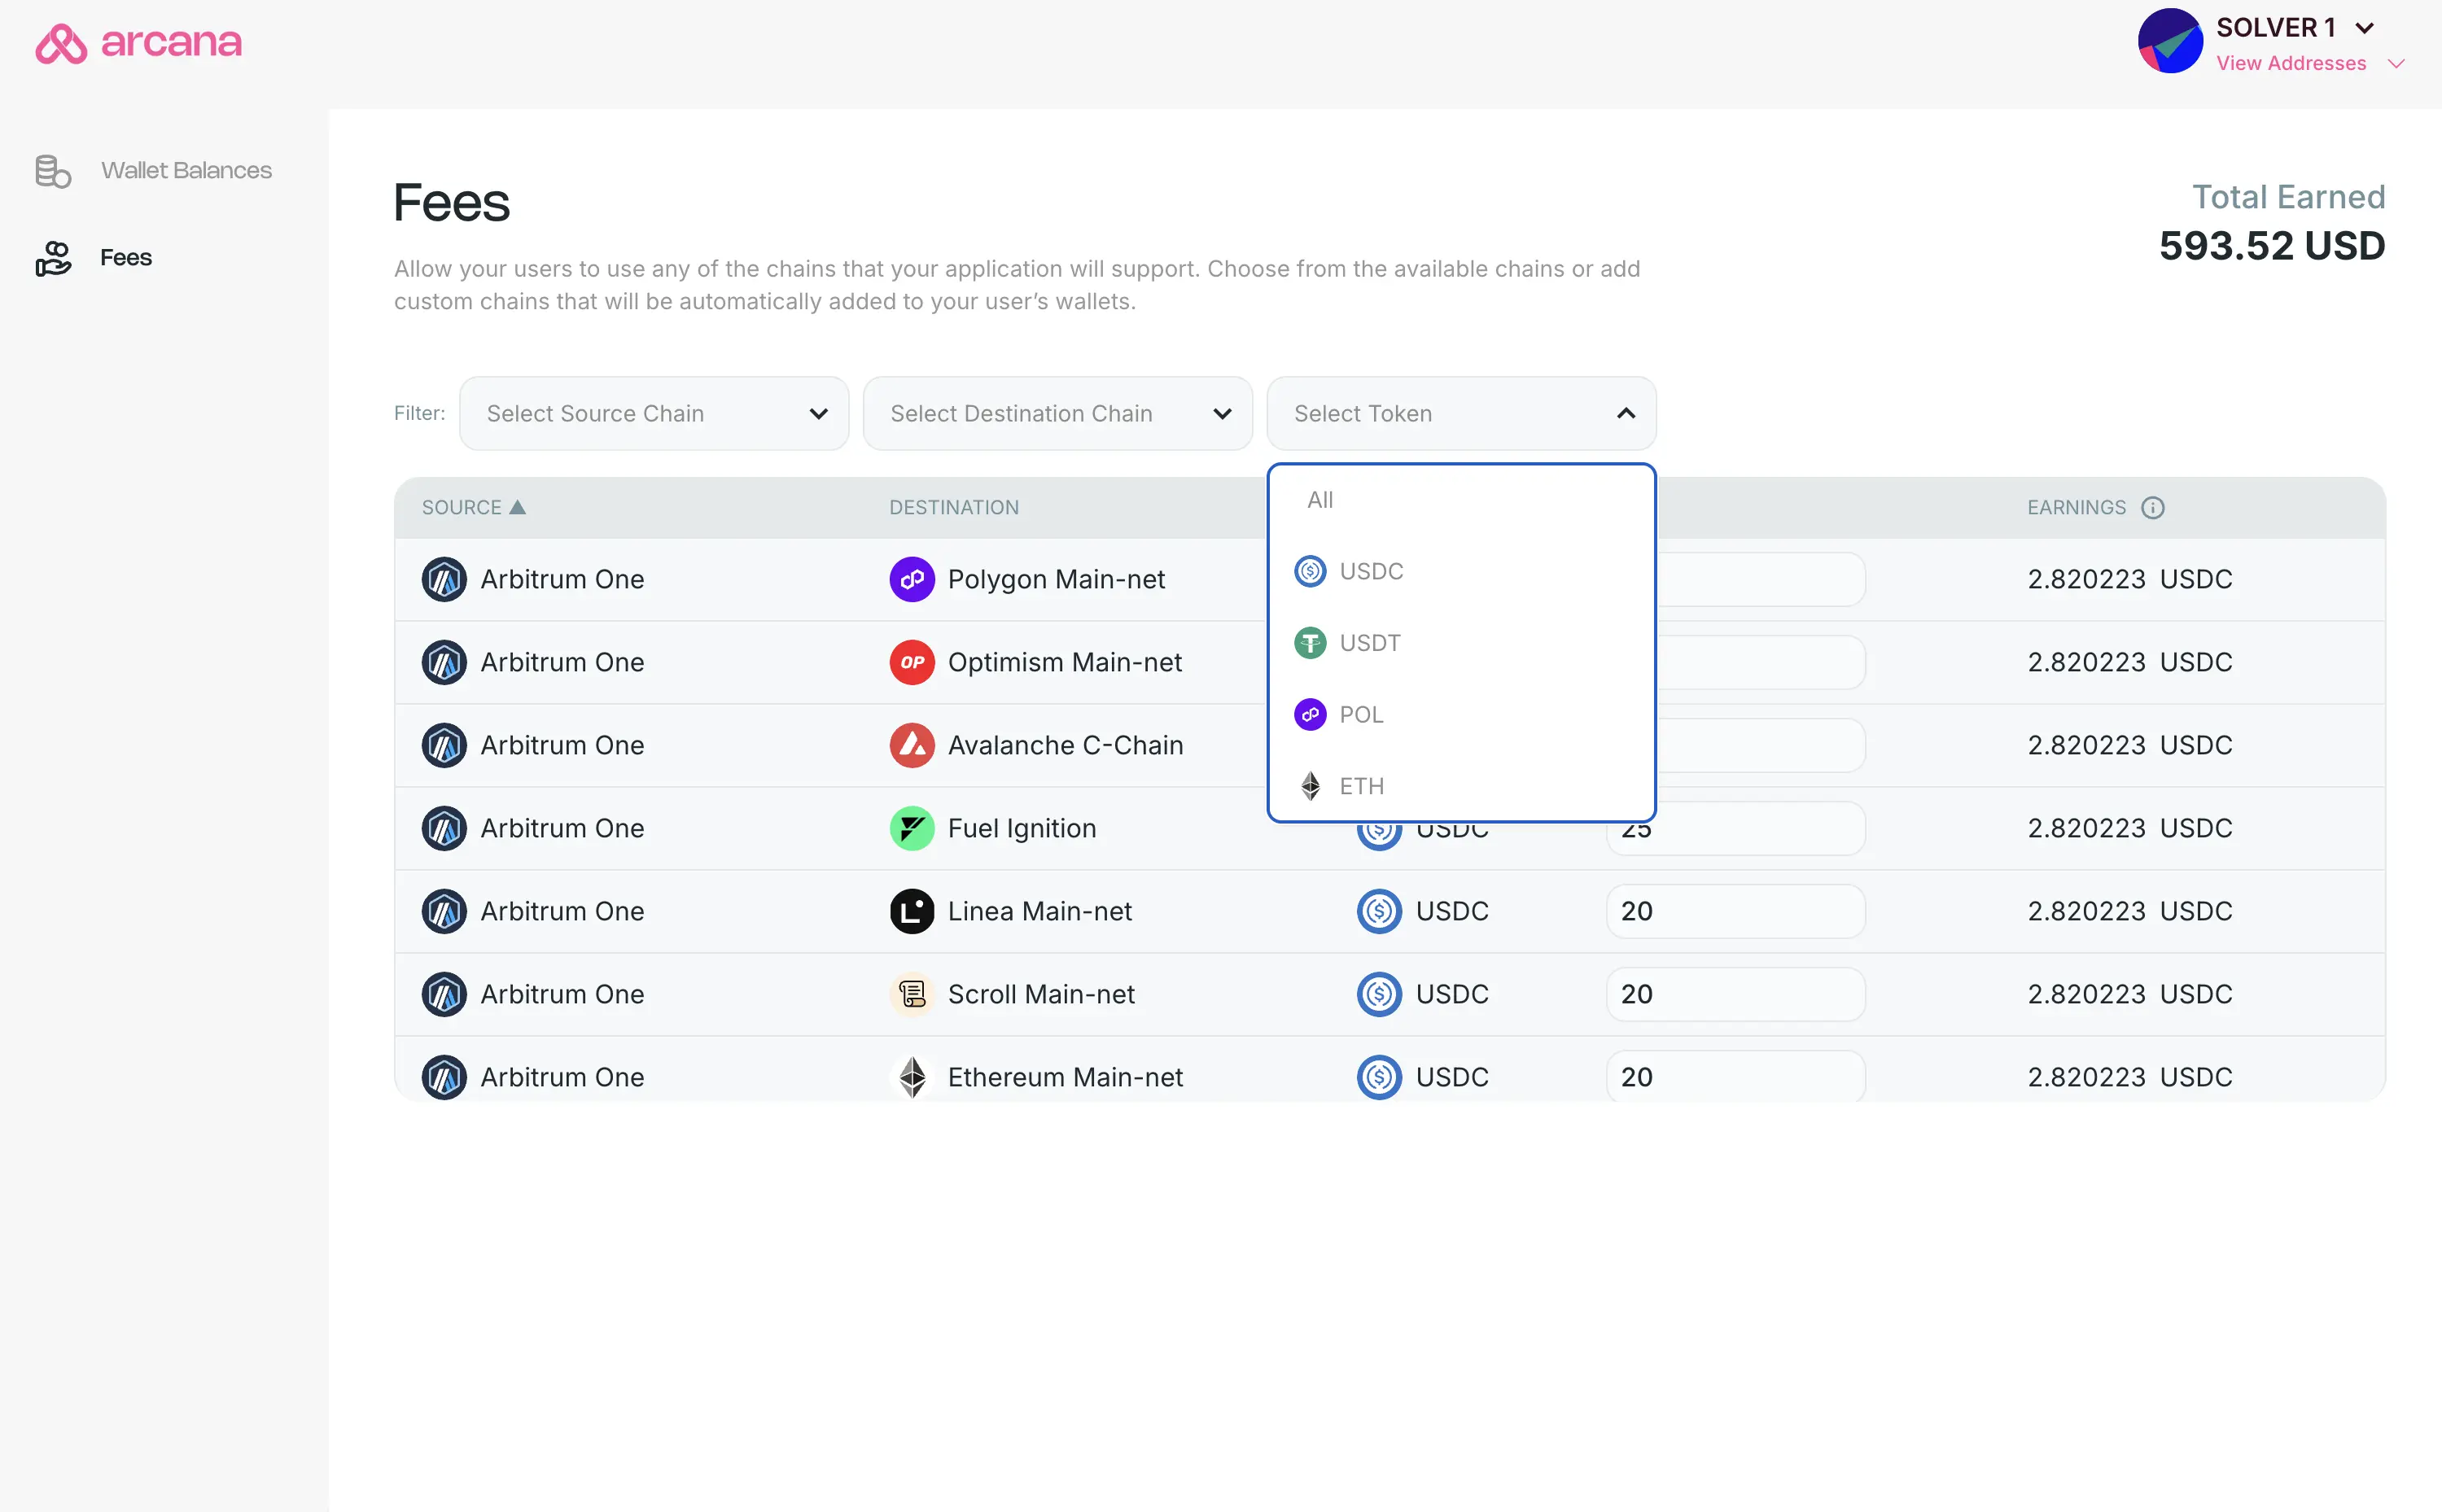Screen dimensions: 2442x1512
Task: Click the "Optimism Main-net" destination text
Action: [x=1065, y=663]
